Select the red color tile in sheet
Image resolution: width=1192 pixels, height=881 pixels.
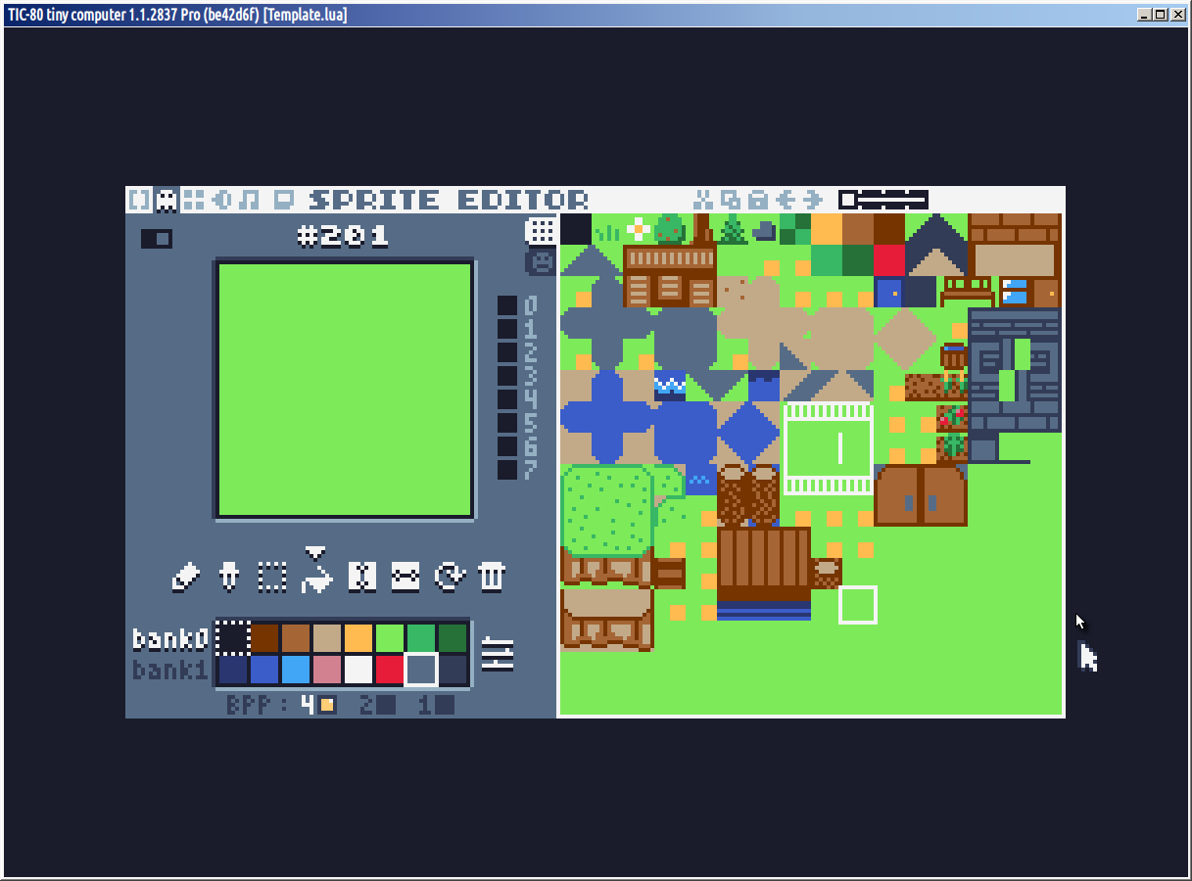click(889, 260)
